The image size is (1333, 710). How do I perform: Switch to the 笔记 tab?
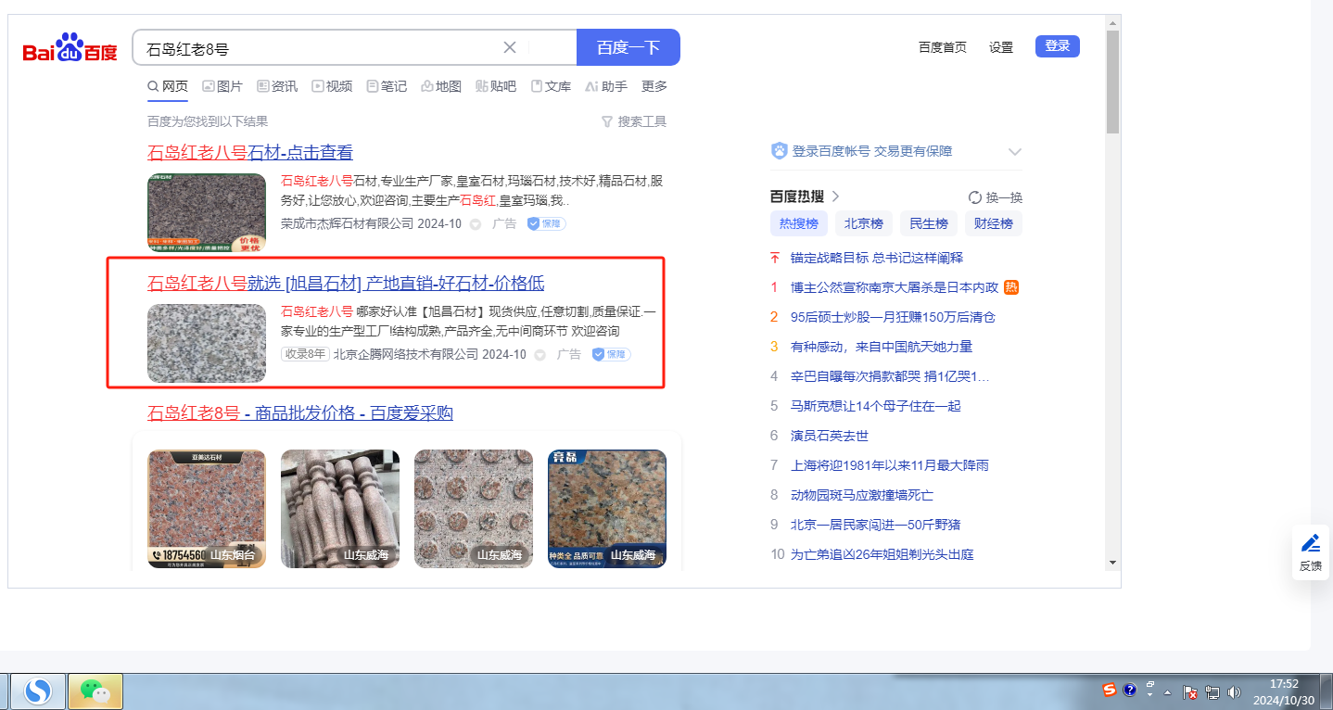[x=387, y=86]
